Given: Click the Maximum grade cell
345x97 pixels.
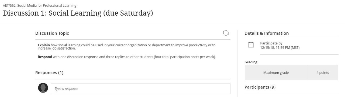Looking at the screenshot, I should (x=276, y=72).
